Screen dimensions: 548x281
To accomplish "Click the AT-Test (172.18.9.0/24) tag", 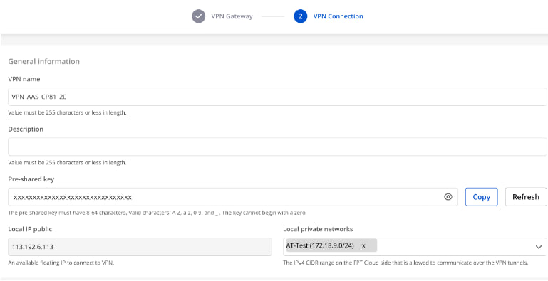I will pyautogui.click(x=320, y=245).
